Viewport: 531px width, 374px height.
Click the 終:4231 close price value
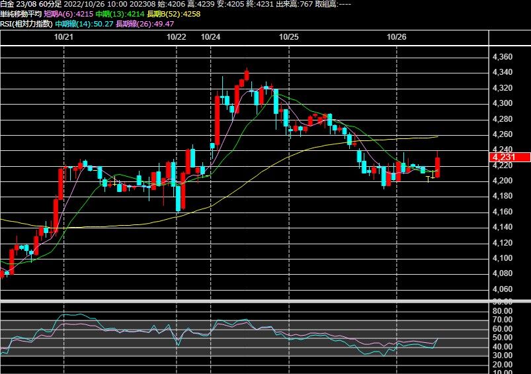point(260,5)
